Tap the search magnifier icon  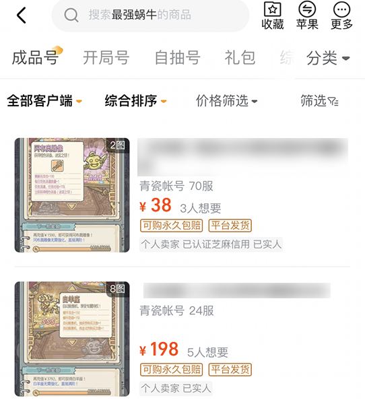click(x=71, y=15)
